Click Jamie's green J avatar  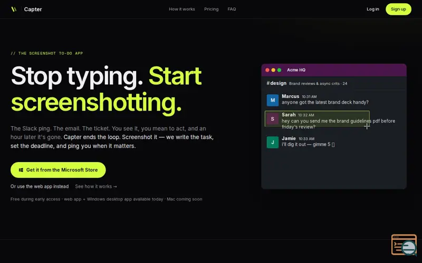pyautogui.click(x=273, y=142)
